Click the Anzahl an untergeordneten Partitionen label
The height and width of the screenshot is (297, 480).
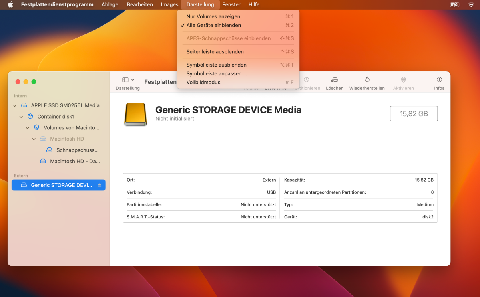(x=325, y=192)
